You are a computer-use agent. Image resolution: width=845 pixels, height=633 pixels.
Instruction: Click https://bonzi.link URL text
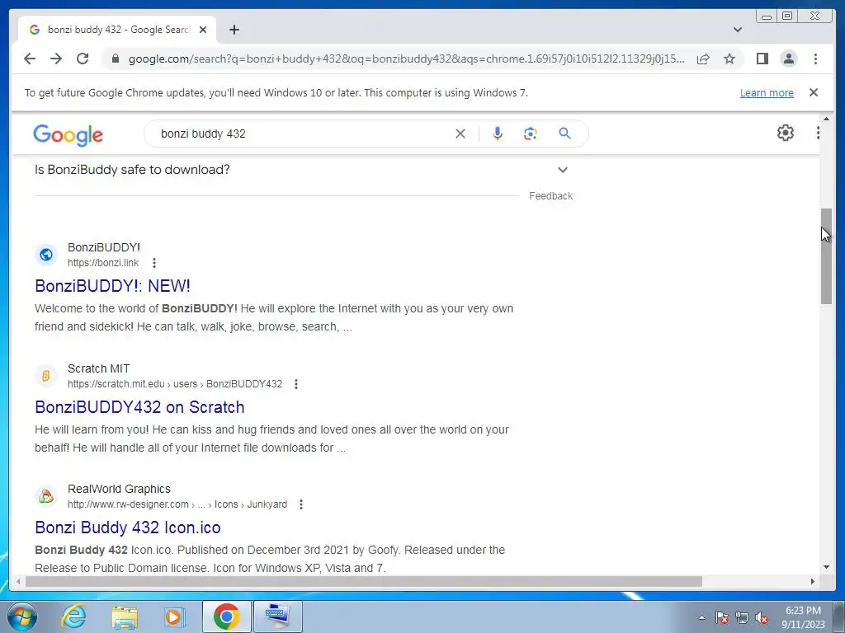pyautogui.click(x=103, y=263)
